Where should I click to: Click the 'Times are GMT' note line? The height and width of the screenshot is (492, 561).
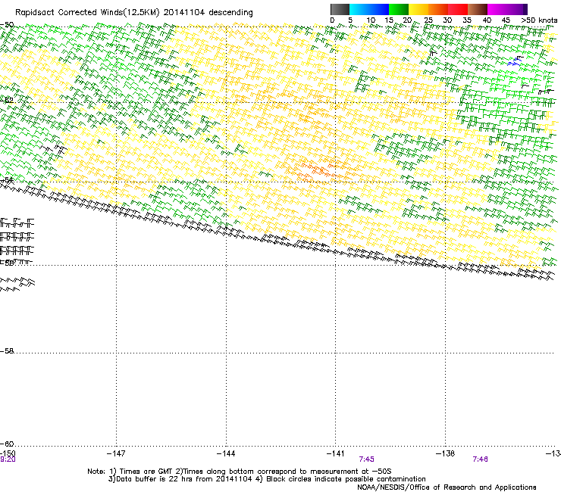(240, 472)
